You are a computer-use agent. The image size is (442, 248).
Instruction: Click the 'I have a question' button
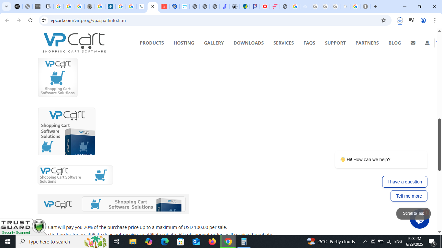click(404, 182)
